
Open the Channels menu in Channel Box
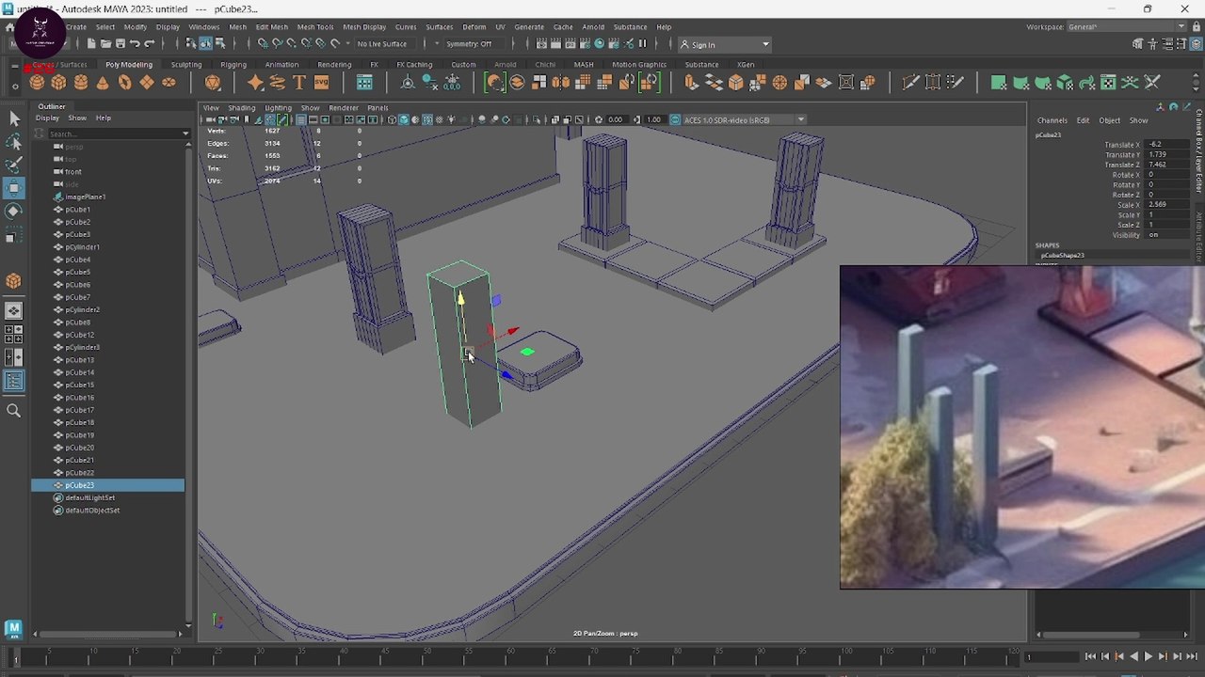[1052, 120]
